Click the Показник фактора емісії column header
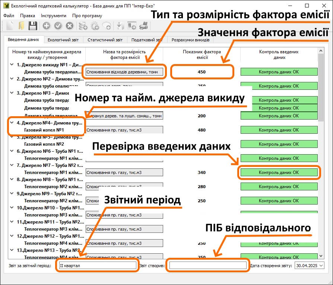 202,55
